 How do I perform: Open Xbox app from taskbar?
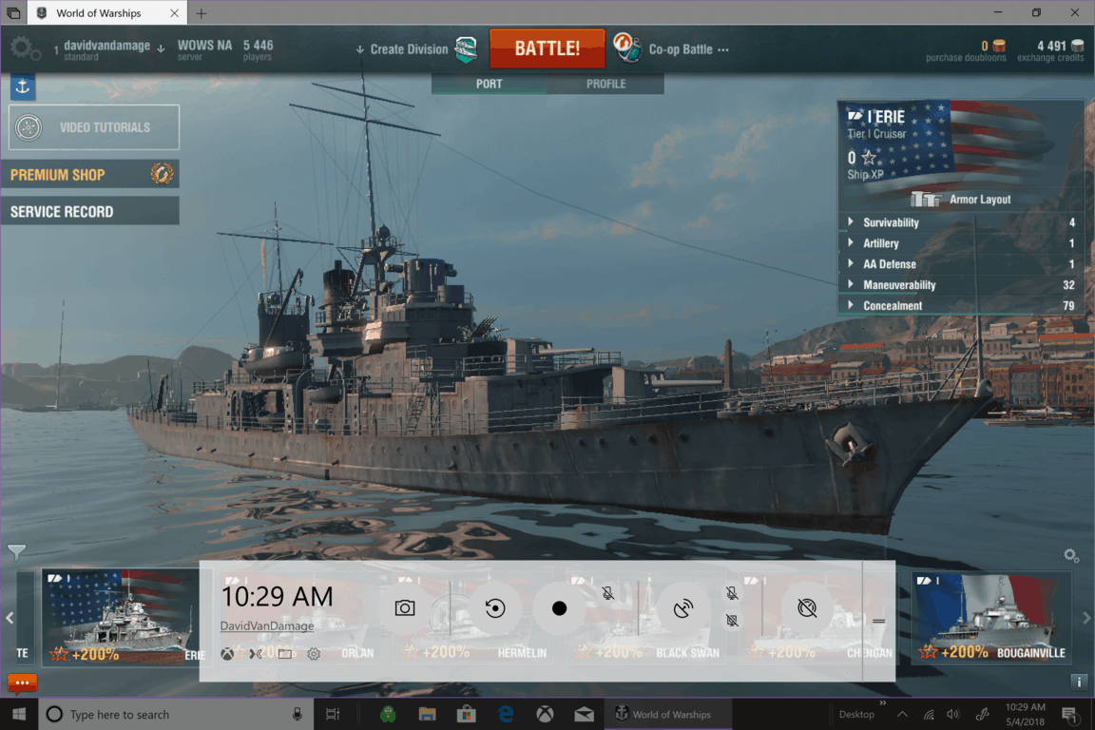[545, 714]
